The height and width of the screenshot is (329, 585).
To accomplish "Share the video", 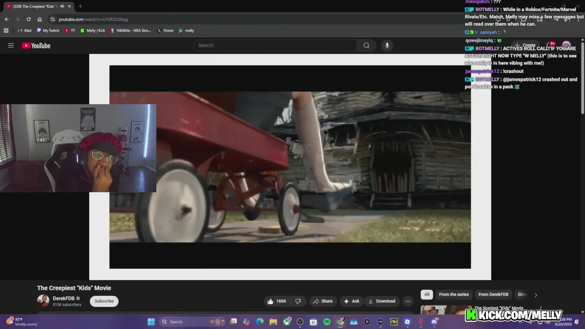I will [x=323, y=301].
